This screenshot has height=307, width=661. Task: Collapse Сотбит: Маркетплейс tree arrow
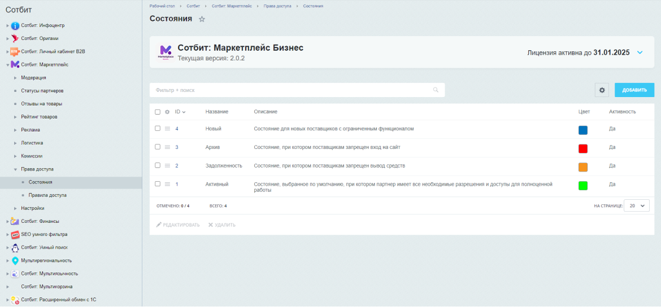tap(7, 65)
